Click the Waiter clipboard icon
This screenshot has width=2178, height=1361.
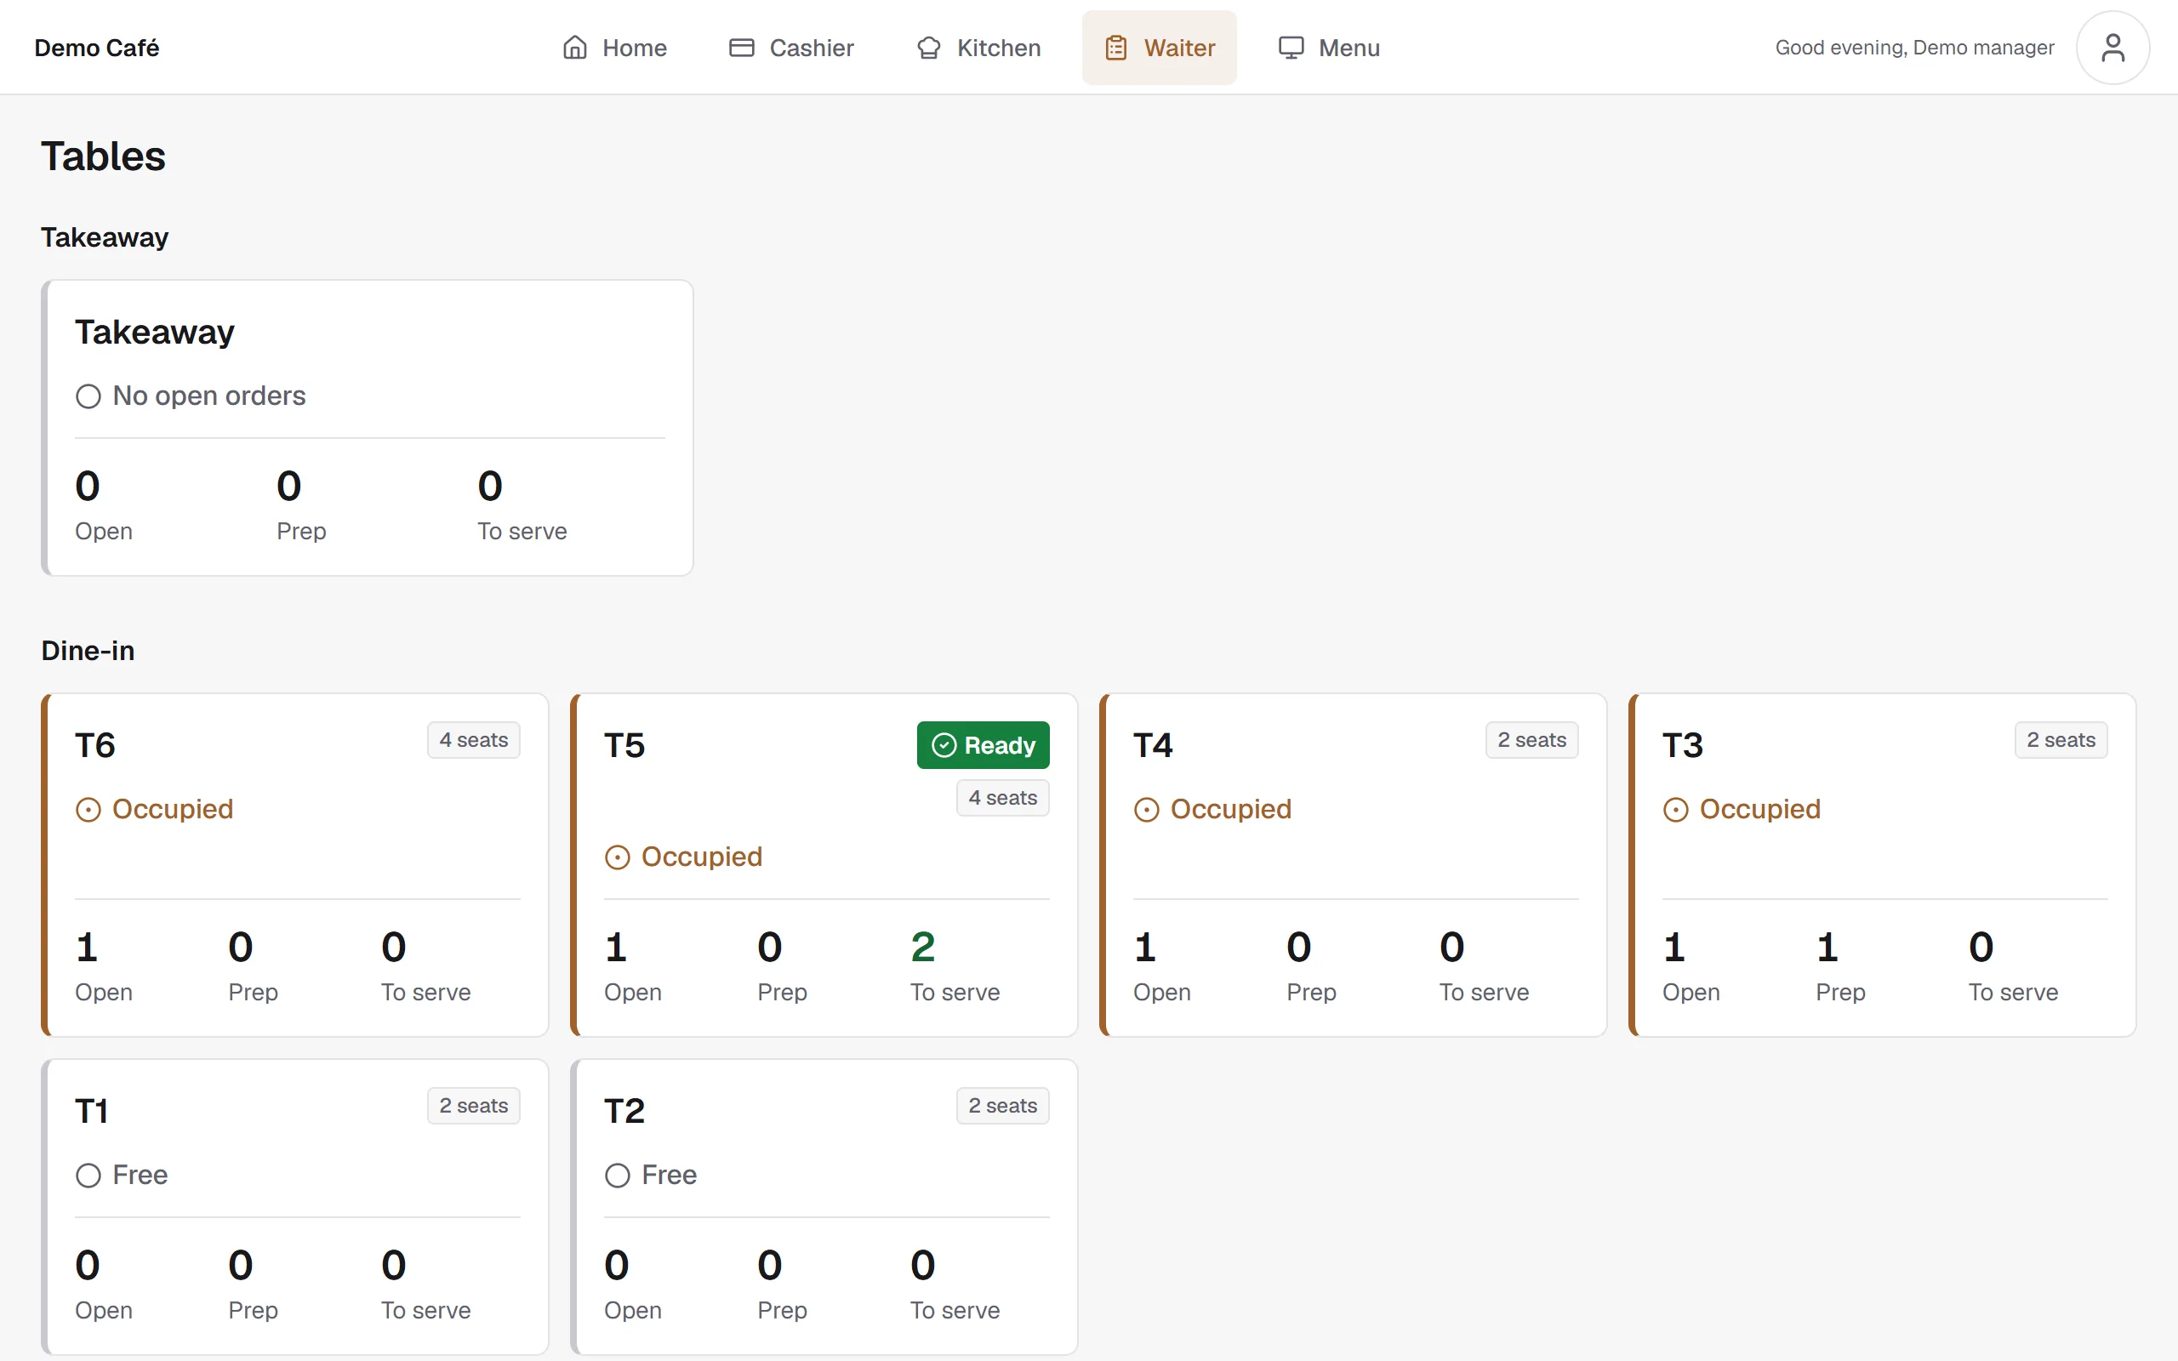(1116, 48)
